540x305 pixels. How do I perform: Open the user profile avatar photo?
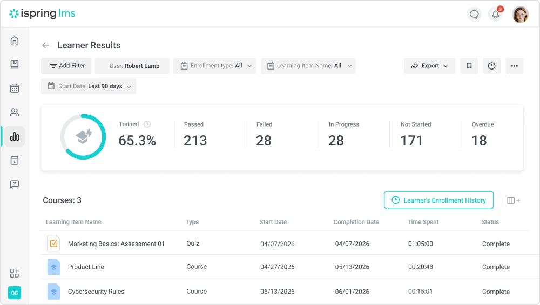click(x=521, y=15)
